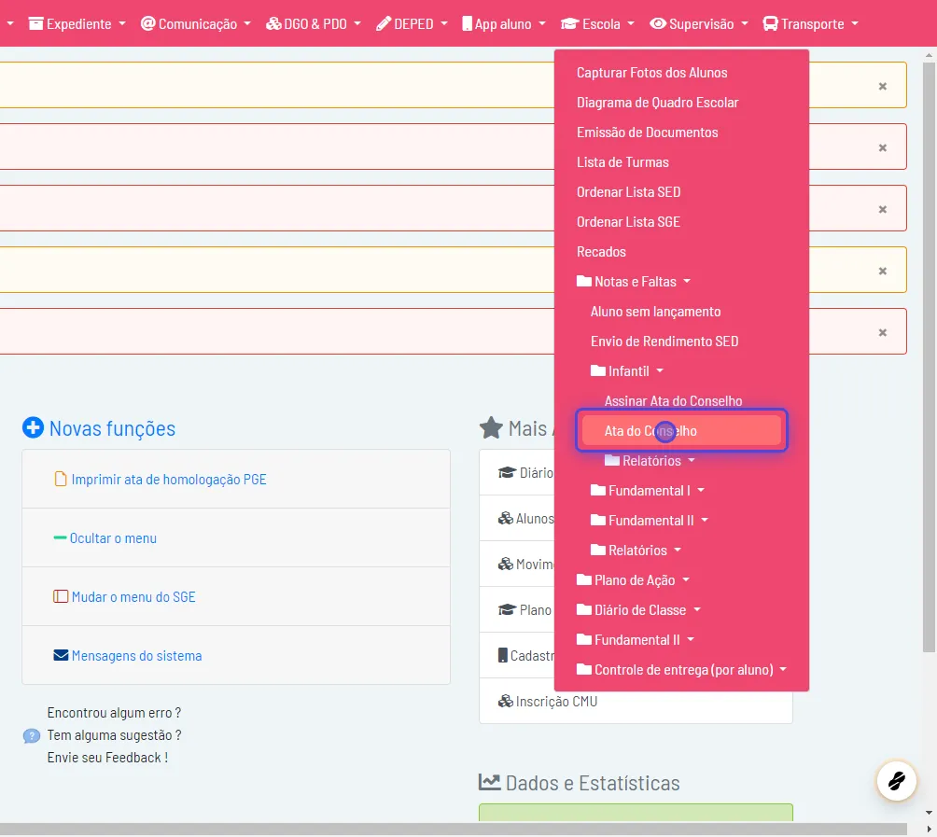Dismiss the topmost yellow alert banner
937x837 pixels.
[x=883, y=86]
